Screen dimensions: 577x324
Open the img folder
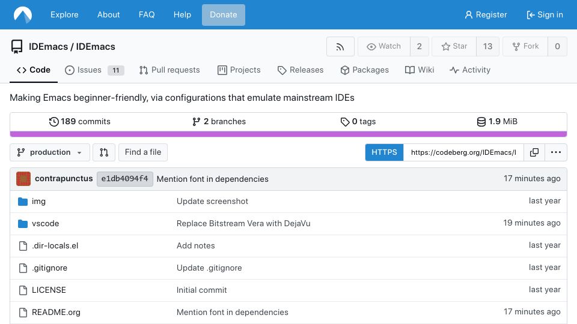pos(38,202)
